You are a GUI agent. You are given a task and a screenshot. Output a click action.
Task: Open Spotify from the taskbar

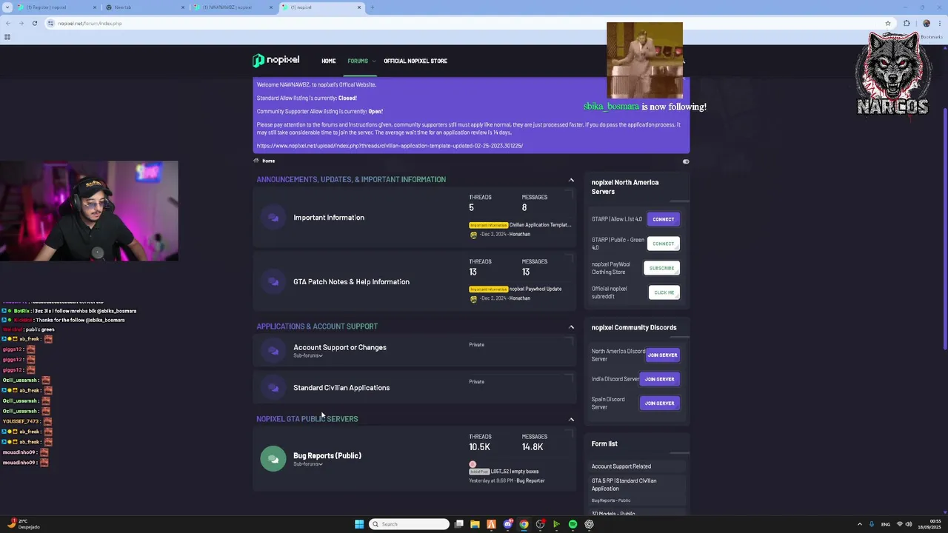tap(573, 524)
